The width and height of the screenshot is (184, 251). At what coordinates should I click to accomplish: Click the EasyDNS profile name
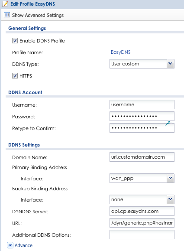coord(121,52)
